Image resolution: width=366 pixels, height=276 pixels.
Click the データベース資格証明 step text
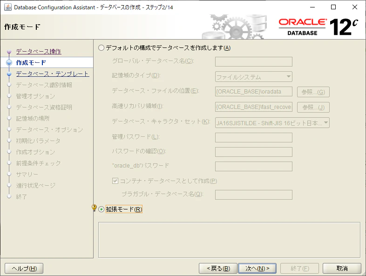pyautogui.click(x=44, y=108)
